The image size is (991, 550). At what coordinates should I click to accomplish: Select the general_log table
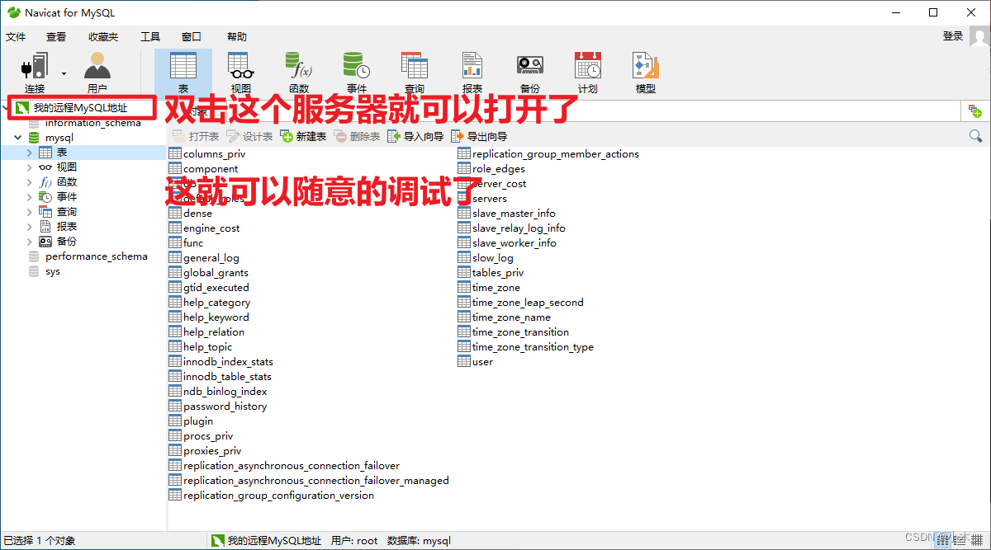(x=211, y=258)
